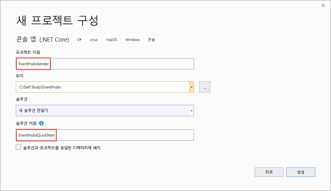331x191 pixels.
Task: Close the 새 프로젝트 구성 dialog
Action: (x=323, y=5)
